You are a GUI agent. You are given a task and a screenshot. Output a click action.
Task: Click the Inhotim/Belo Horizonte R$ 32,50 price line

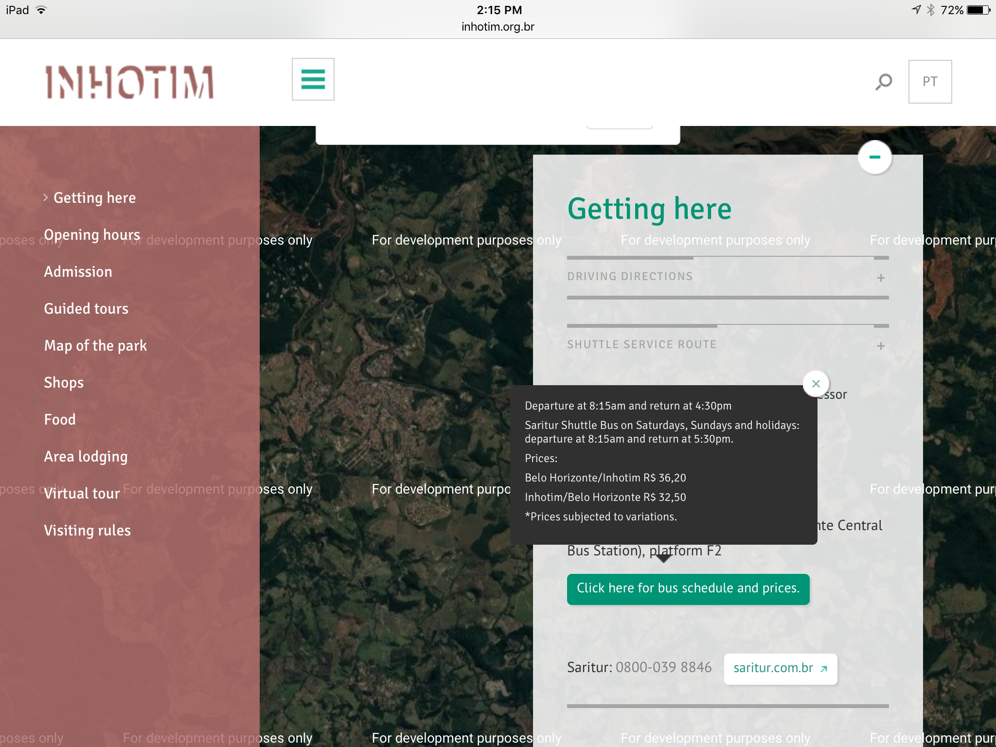point(605,497)
